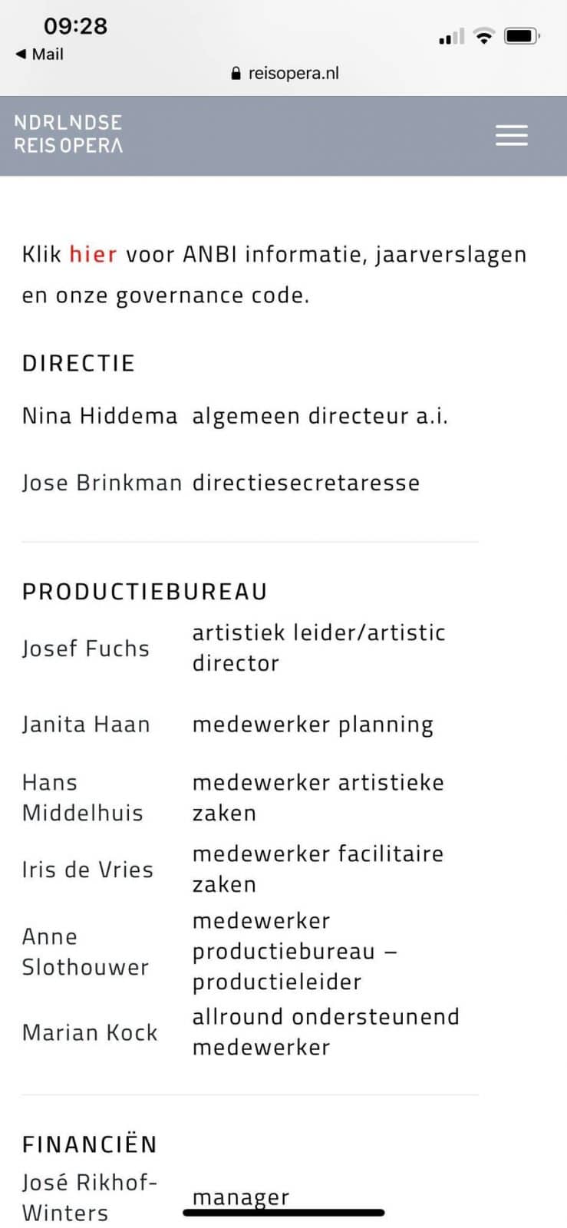Tap the 09:28 clock in status bar
The image size is (567, 1228).
point(75,26)
